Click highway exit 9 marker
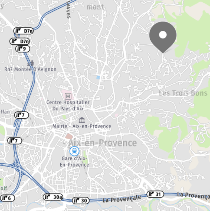The width and height of the screenshot is (210, 211). 22,49
